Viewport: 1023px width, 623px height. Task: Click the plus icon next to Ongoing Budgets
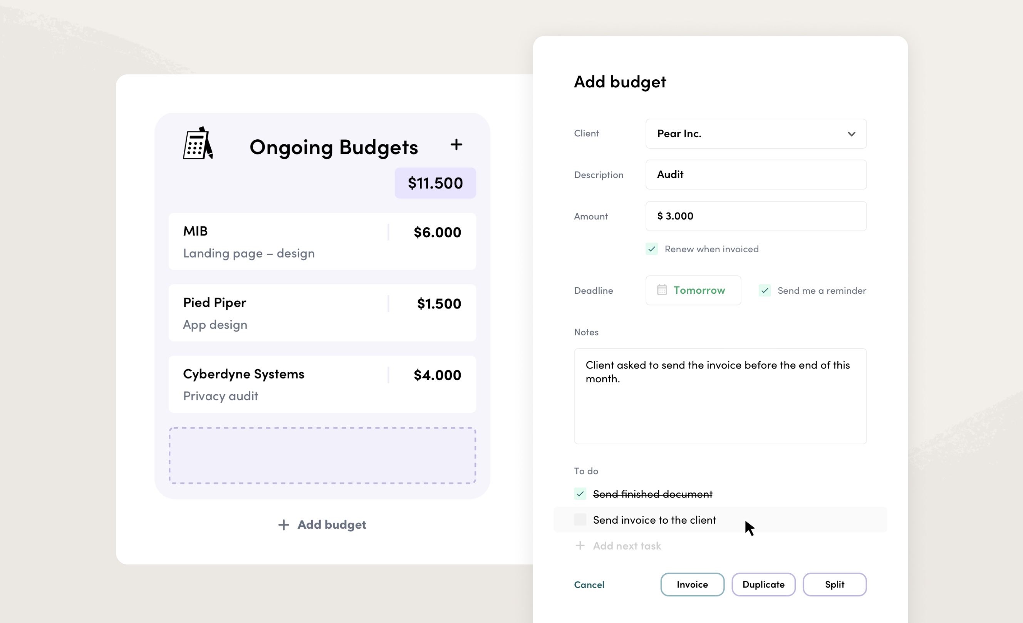(x=456, y=144)
